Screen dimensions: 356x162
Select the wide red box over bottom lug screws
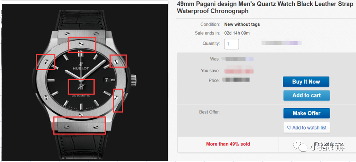click(x=79, y=125)
